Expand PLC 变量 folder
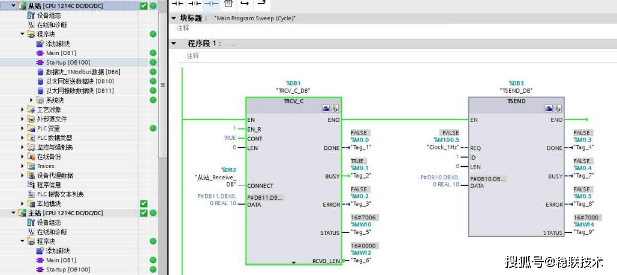 (x=22, y=129)
